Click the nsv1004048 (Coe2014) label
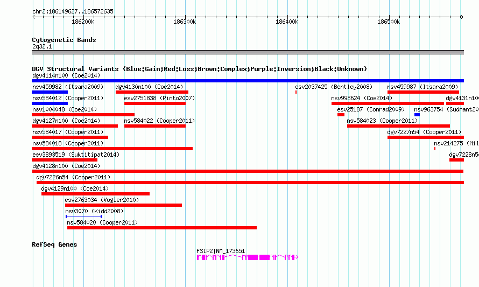This screenshot has width=479, height=287. (x=65, y=109)
